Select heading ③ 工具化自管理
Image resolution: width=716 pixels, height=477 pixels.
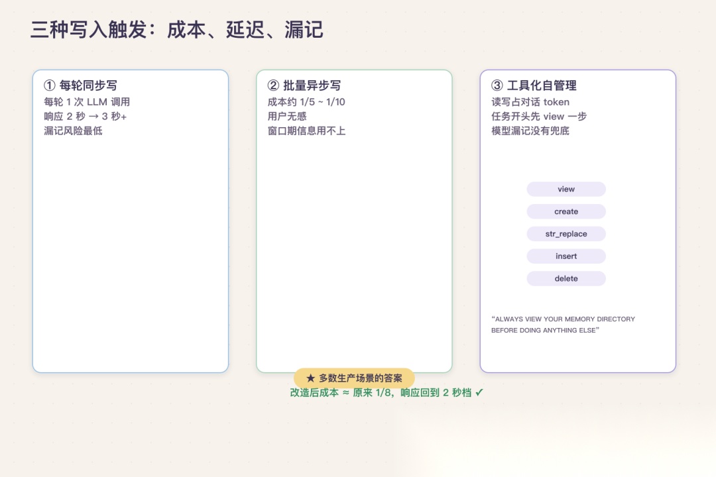[534, 85]
